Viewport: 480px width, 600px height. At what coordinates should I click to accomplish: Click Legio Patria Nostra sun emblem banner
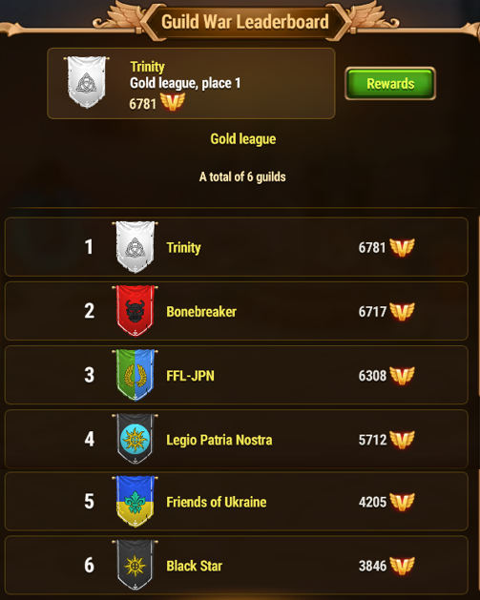click(x=136, y=439)
